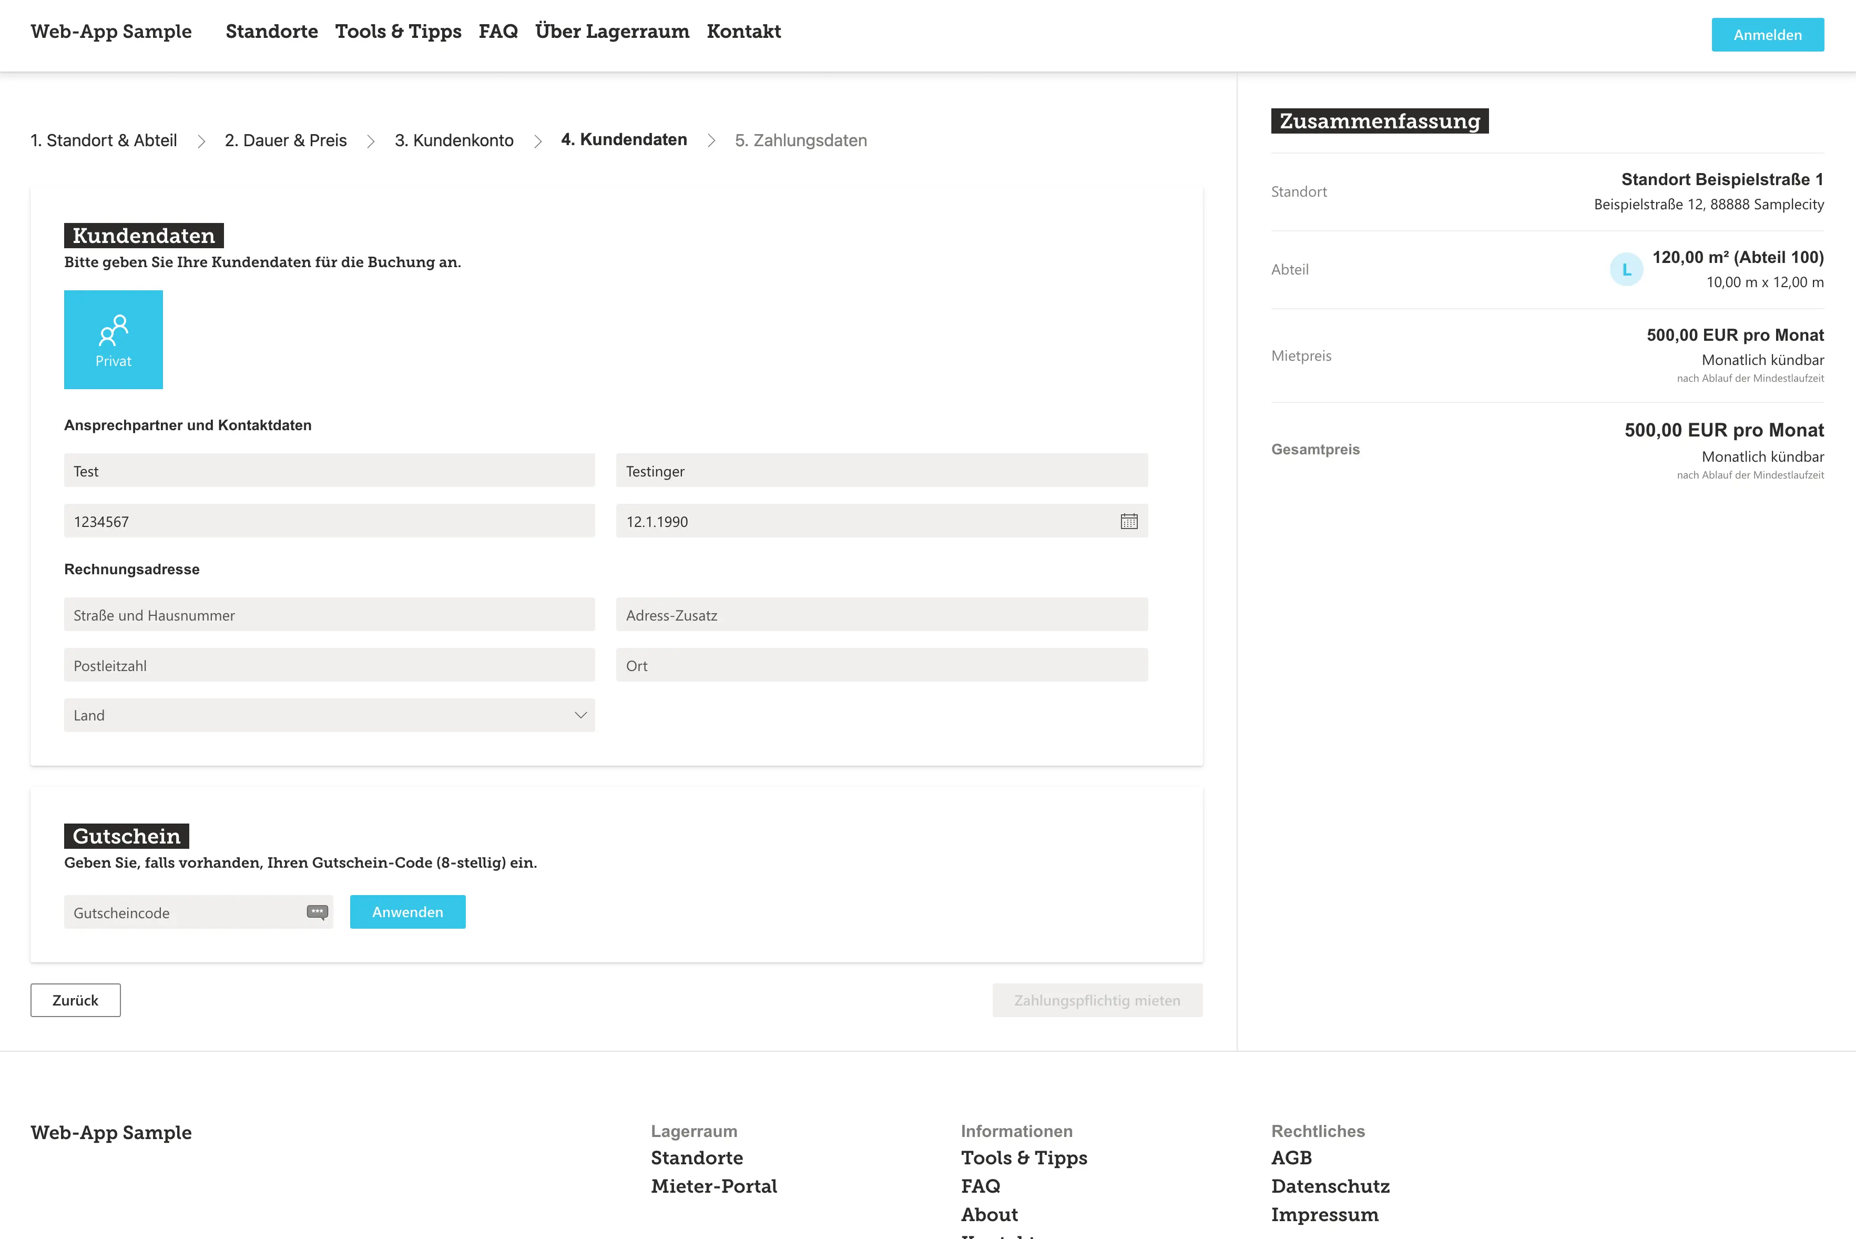Open the footer Standorte link
This screenshot has width=1856, height=1239.
tap(697, 1159)
